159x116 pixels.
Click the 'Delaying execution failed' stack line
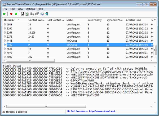[75, 69]
